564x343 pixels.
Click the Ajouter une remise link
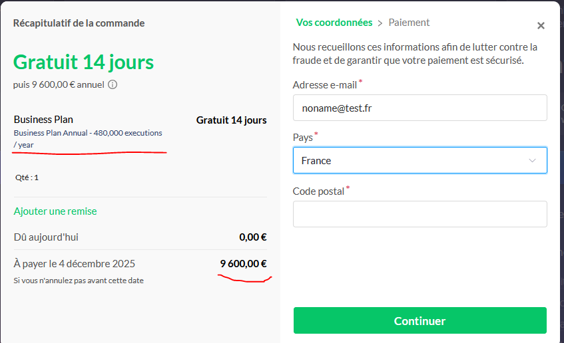pos(55,211)
